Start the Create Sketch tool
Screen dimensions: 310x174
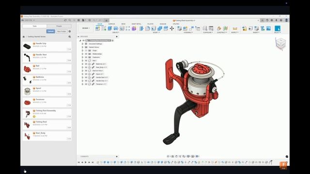104,29
